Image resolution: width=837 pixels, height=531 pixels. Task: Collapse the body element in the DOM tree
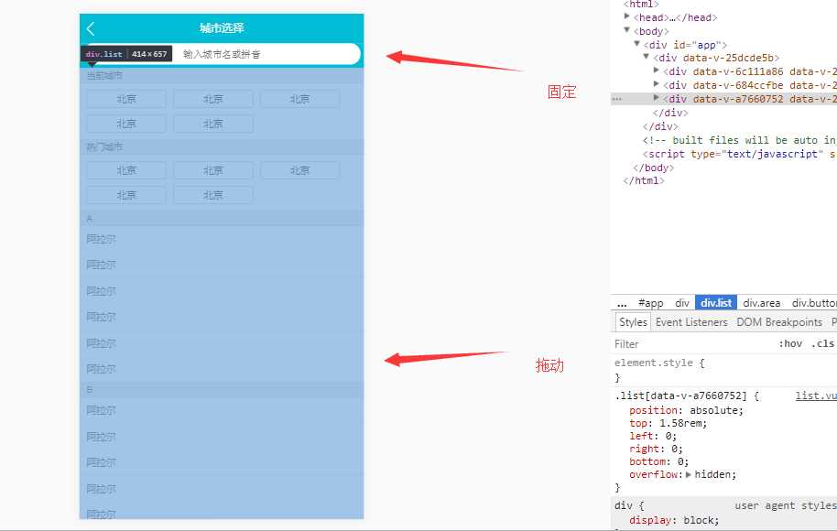pos(627,30)
